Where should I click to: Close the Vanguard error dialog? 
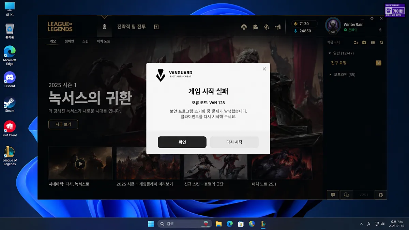coord(264,69)
